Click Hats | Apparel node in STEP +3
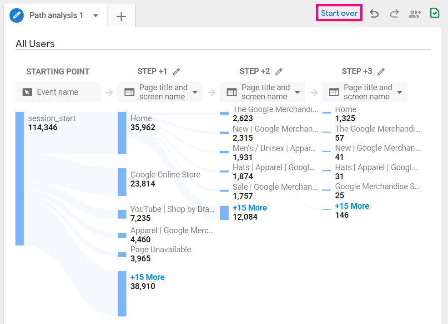The width and height of the screenshot is (448, 324). point(376,167)
